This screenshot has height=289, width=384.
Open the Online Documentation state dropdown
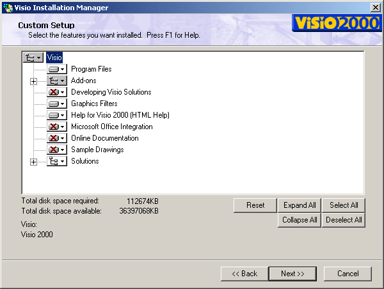[x=57, y=138]
